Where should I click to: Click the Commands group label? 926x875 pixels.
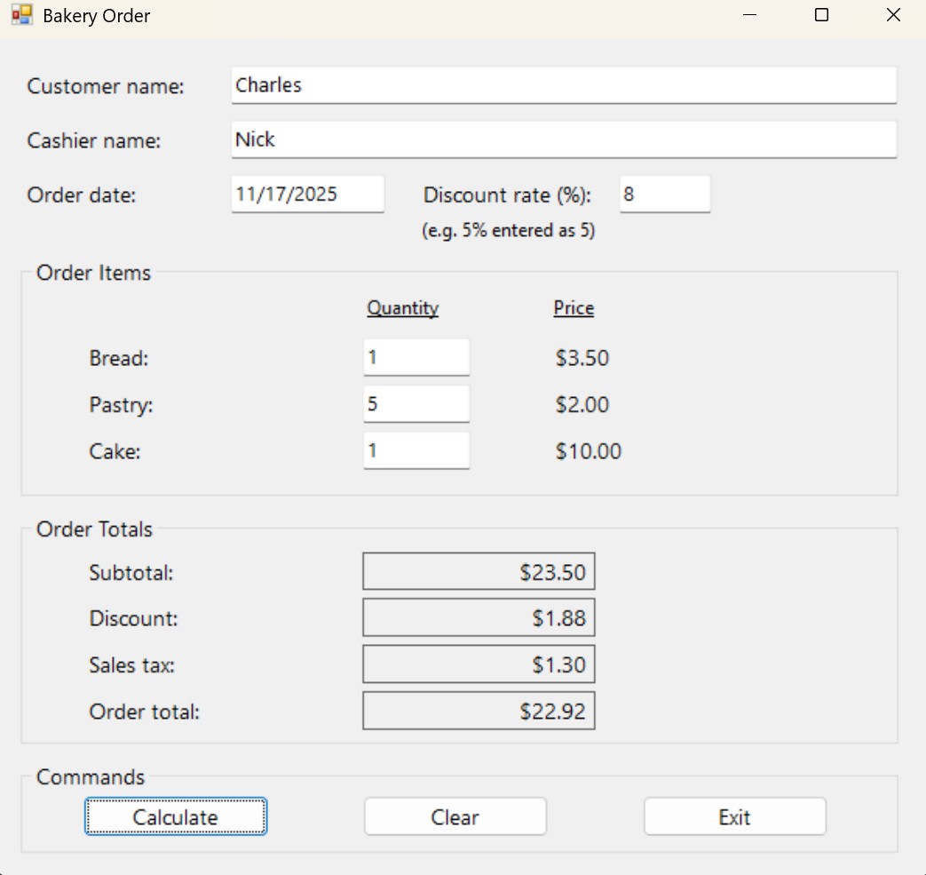[x=90, y=776]
